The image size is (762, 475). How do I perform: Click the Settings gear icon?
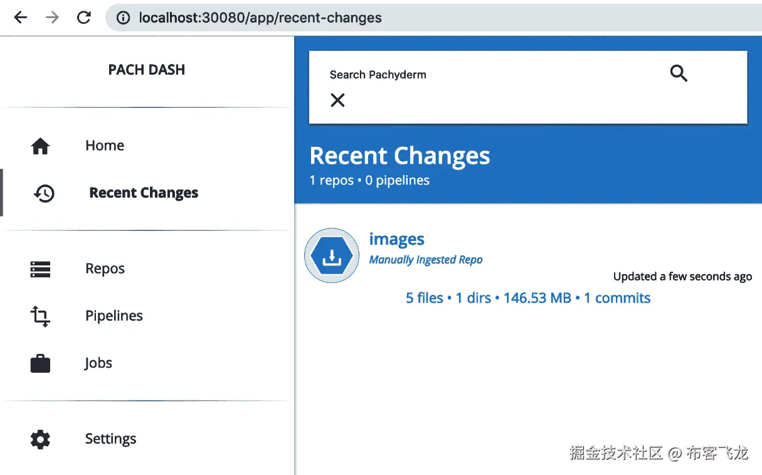tap(40, 439)
